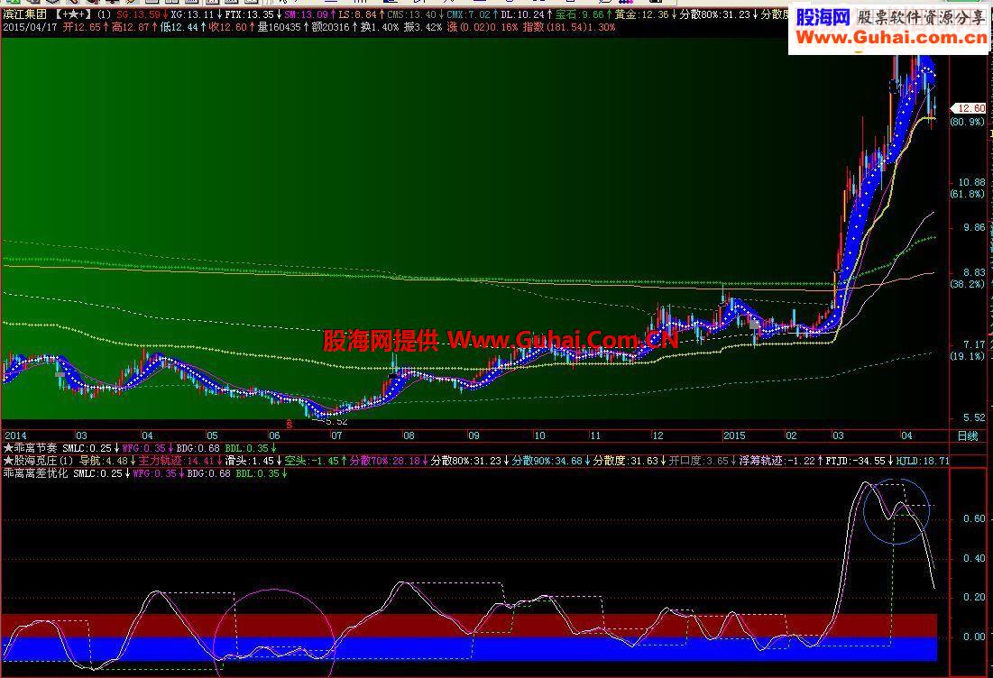Click the turnover 额20316 readout

pos(331,27)
